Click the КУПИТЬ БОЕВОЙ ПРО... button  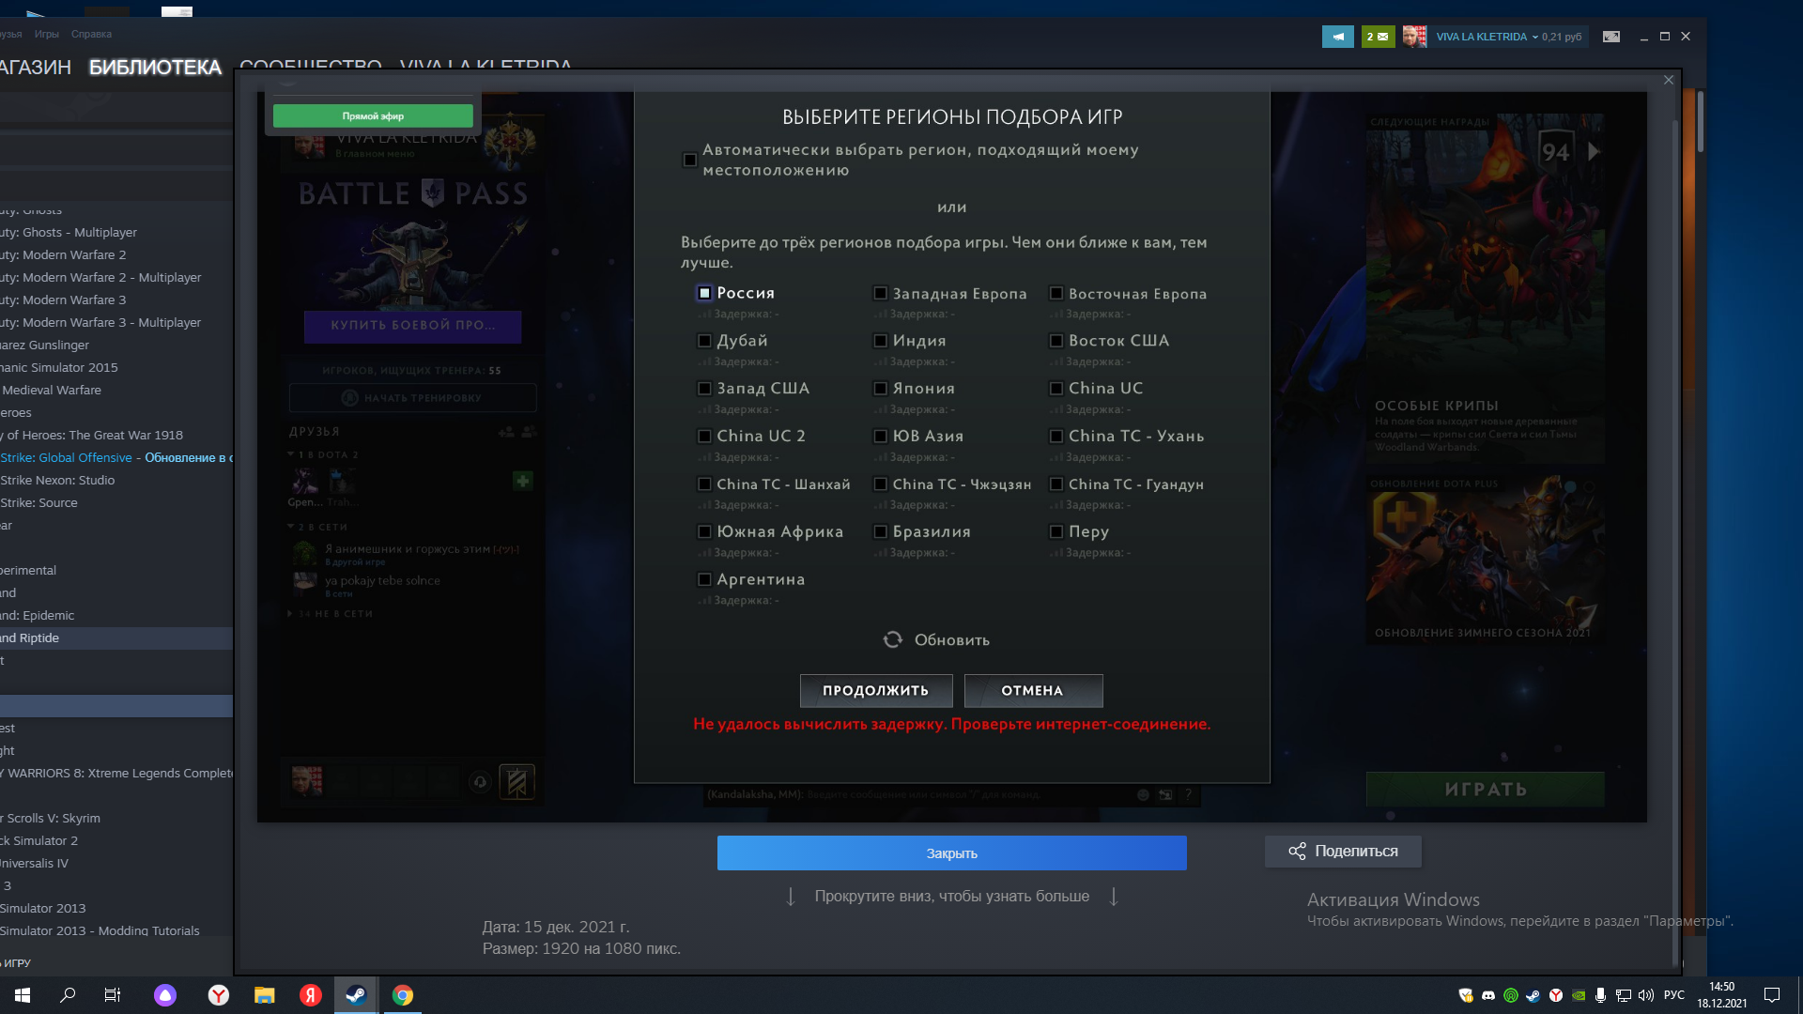pos(413,326)
